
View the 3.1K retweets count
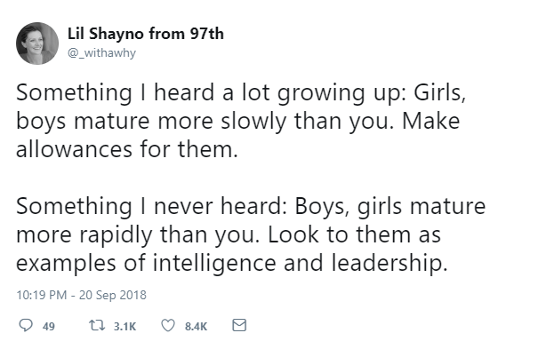125,327
